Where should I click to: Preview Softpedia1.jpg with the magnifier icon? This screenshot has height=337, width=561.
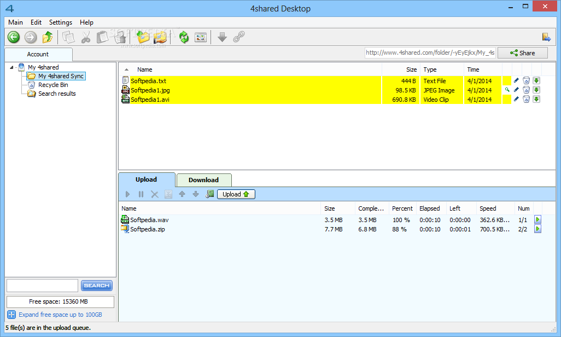pyautogui.click(x=507, y=90)
